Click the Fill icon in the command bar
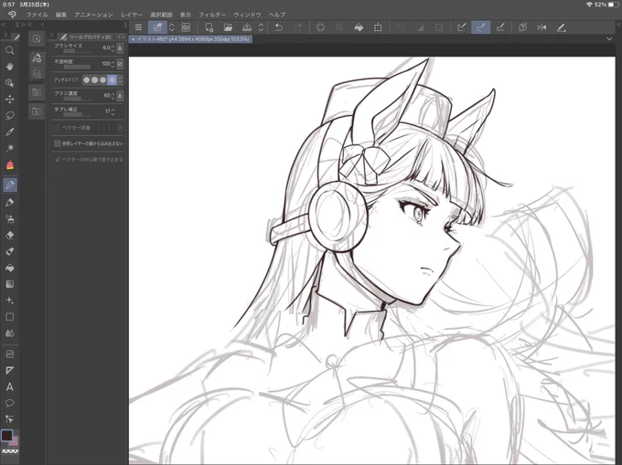The width and height of the screenshot is (622, 465). tap(359, 27)
